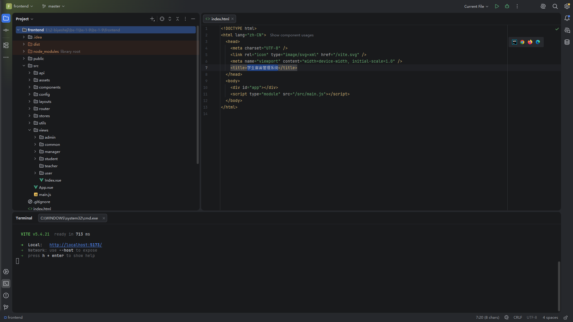Click Select Opened File target icon

click(162, 19)
